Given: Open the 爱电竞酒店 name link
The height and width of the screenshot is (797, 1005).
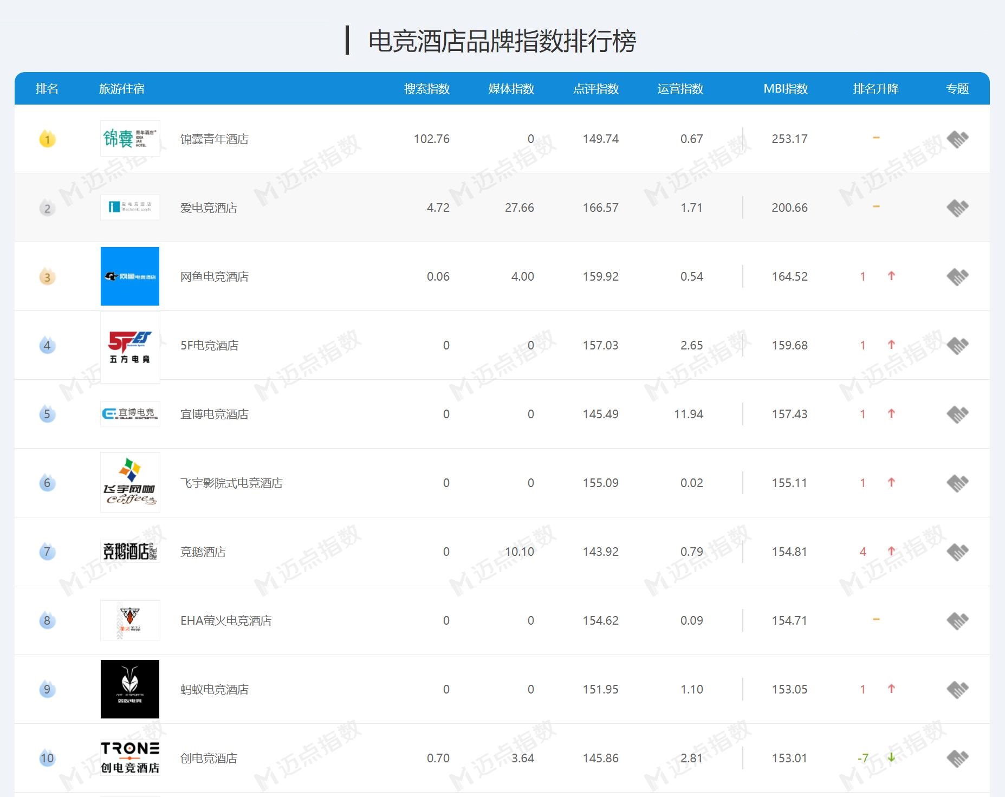Looking at the screenshot, I should click(209, 208).
